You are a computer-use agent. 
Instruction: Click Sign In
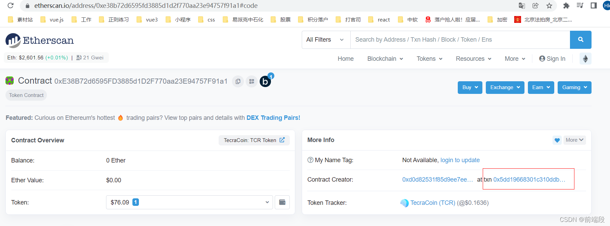point(552,59)
